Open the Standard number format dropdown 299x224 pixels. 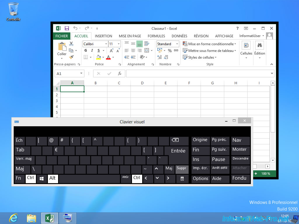[177, 44]
